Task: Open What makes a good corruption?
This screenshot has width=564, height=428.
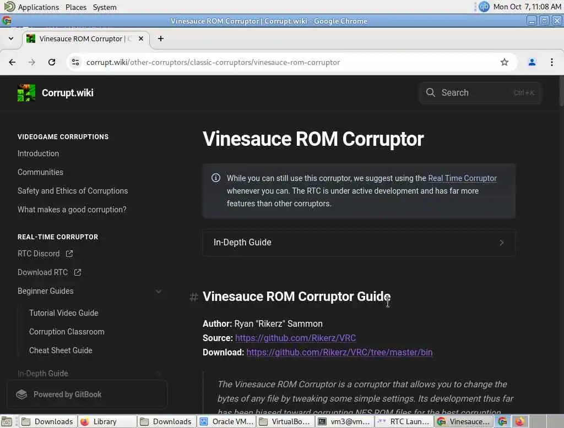Action: coord(72,210)
